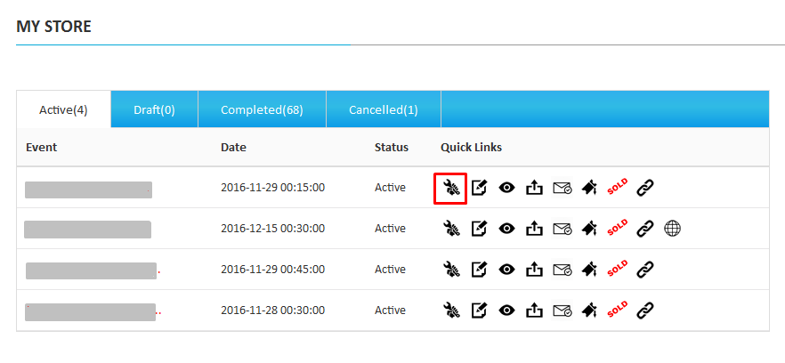Select the Active(4) tab

click(x=63, y=110)
